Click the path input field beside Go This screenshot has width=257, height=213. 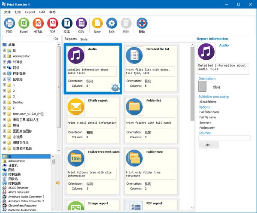point(27,39)
